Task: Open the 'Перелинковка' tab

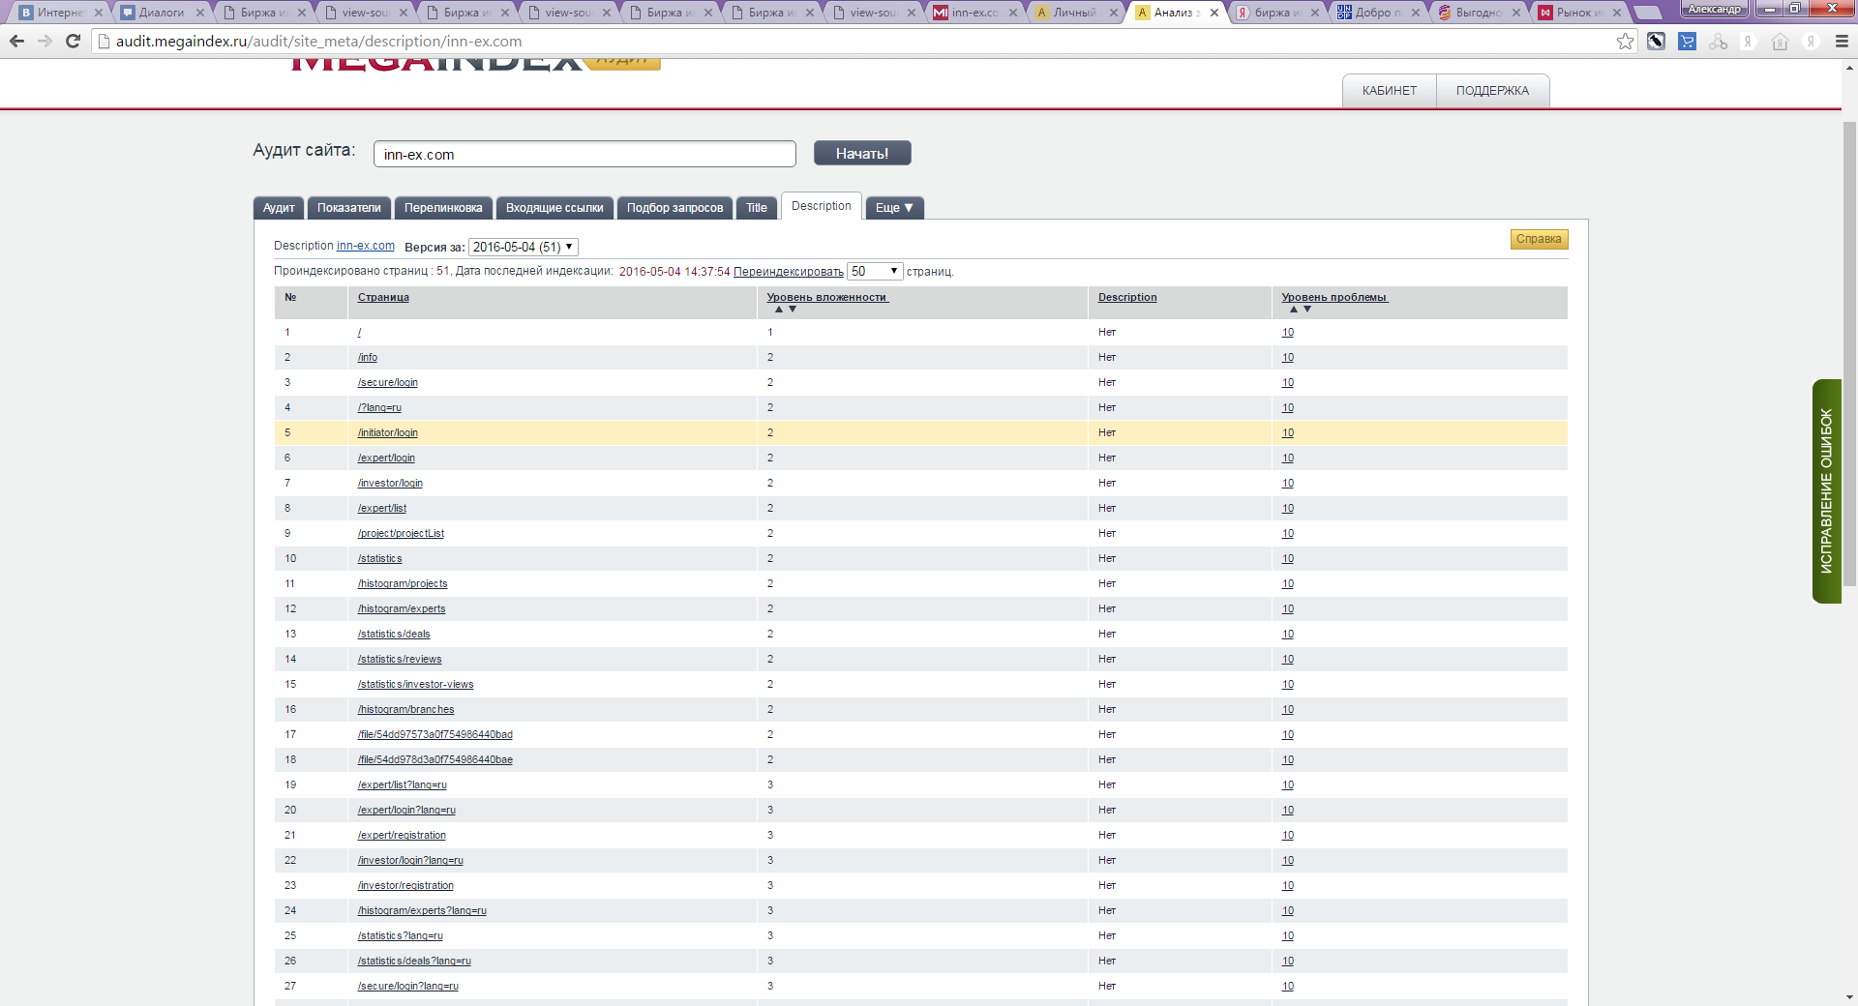Action: 443,208
